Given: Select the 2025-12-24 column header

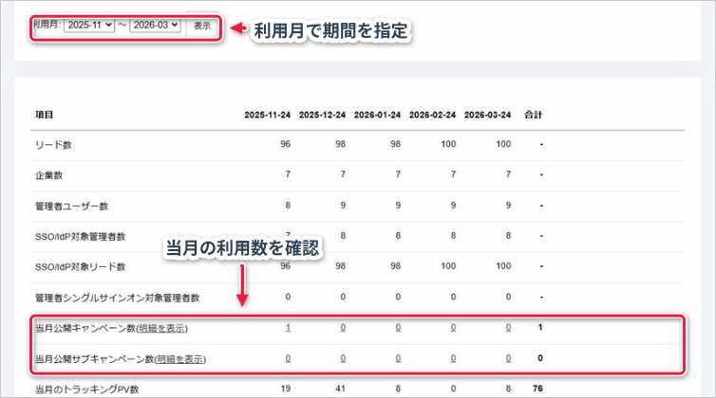Looking at the screenshot, I should click(322, 115).
